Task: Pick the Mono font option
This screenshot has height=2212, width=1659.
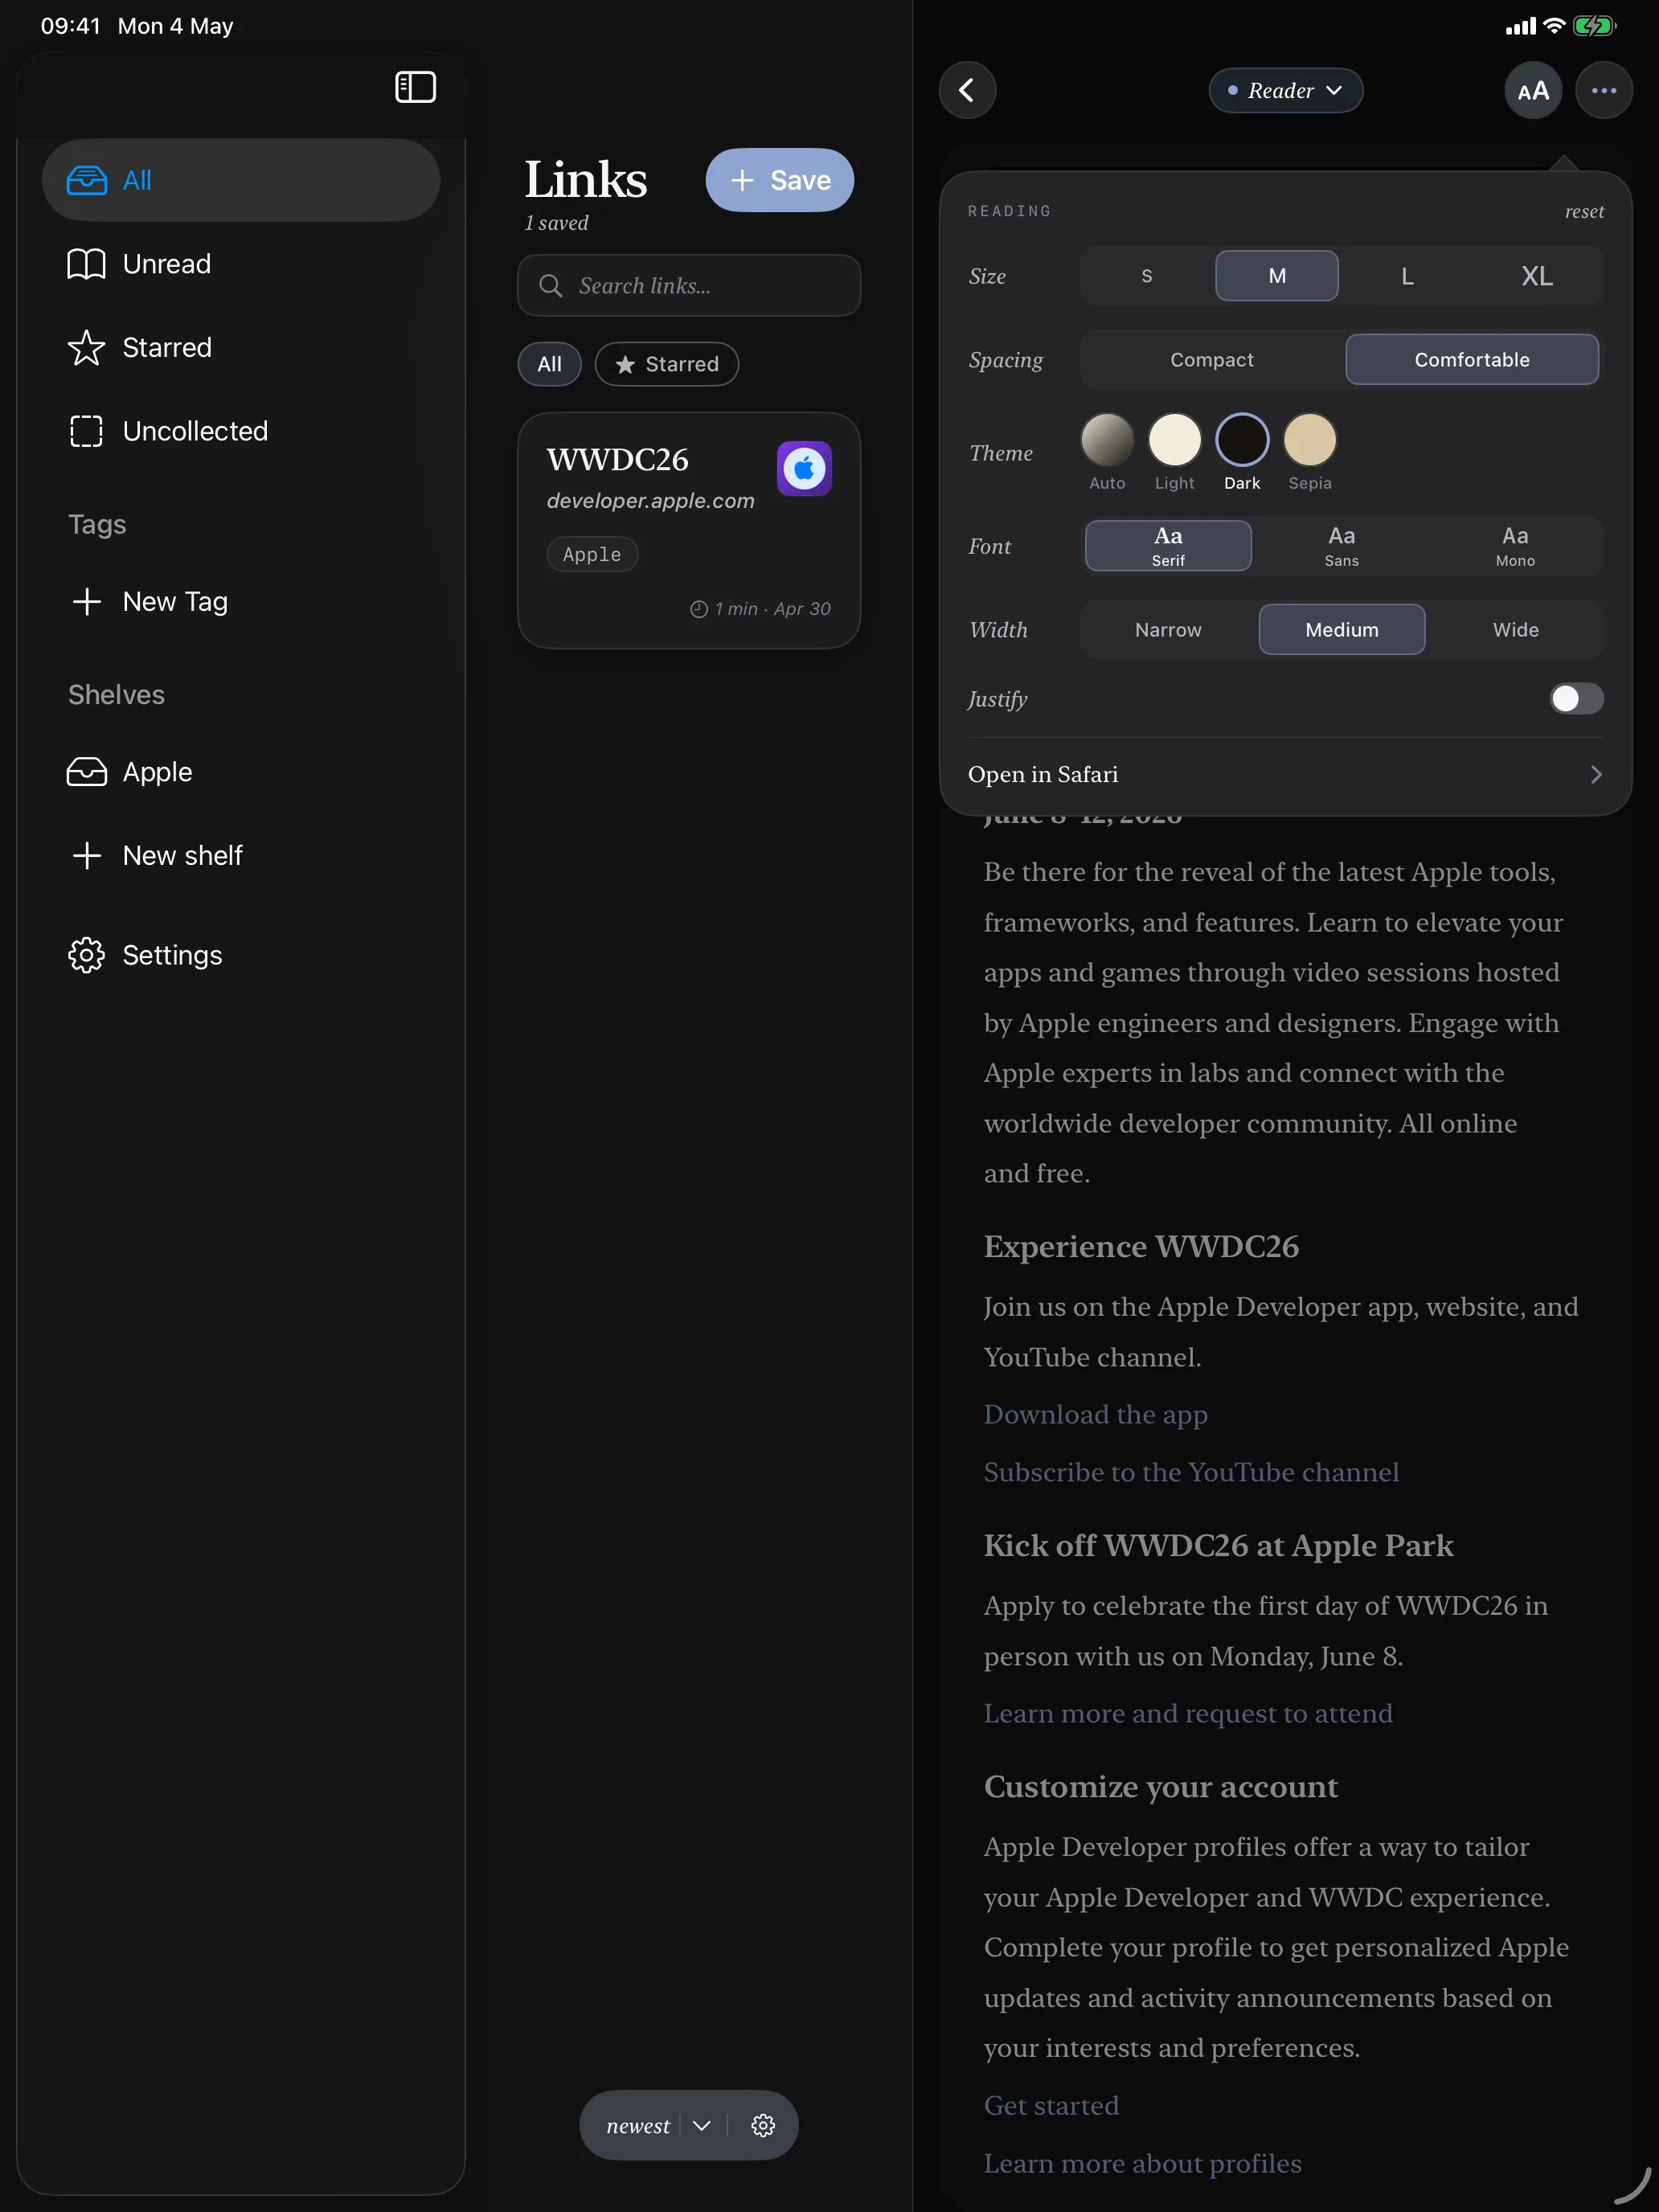Action: 1515,546
